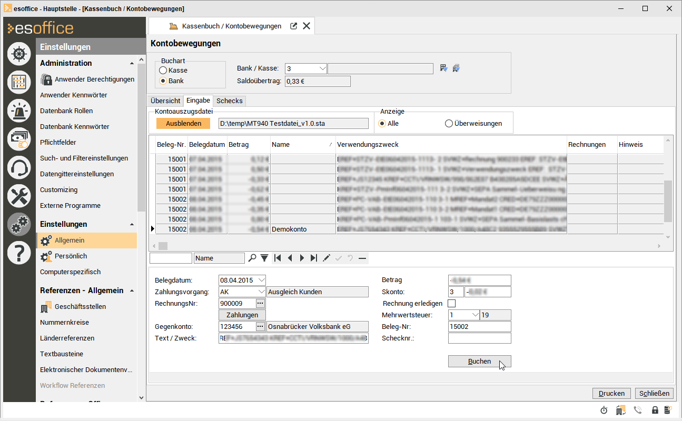
Task: Open the Mehrwertsteuer dropdown
Action: pos(475,315)
